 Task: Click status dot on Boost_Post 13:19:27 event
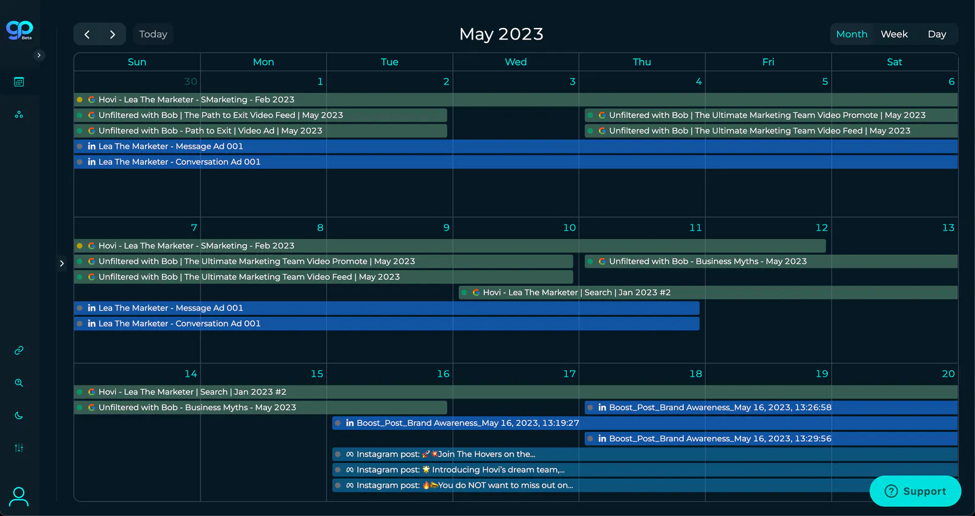[338, 423]
